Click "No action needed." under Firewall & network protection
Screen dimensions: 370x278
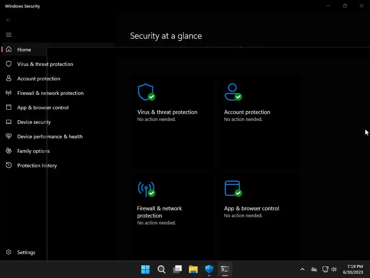tap(156, 223)
